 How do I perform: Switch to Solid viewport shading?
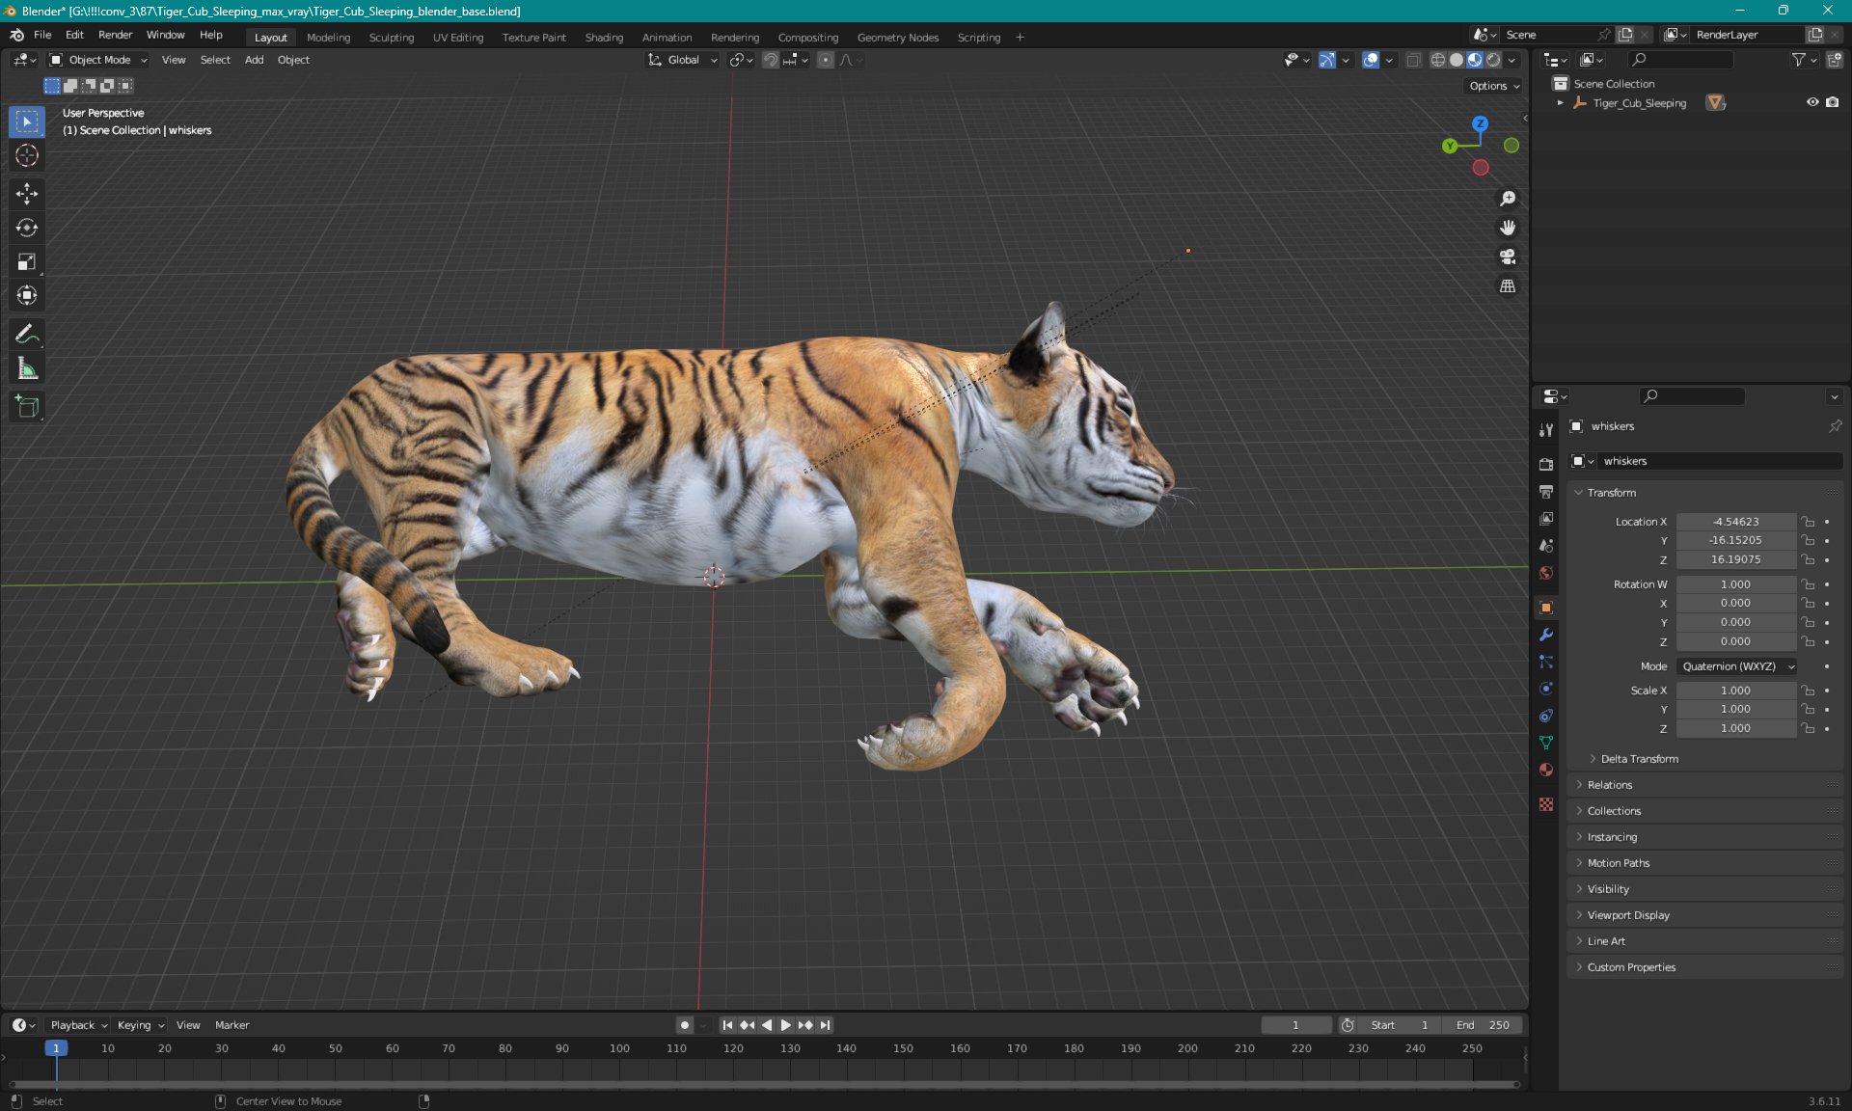[x=1456, y=60]
